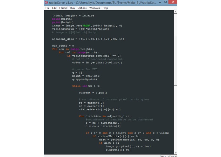Click the "co = current[1]" line
The image size is (221, 157).
click(x=91, y=106)
